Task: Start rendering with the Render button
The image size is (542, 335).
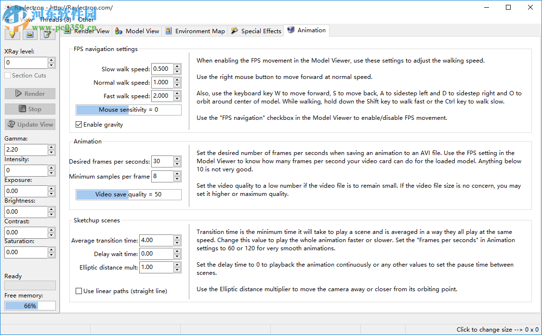Action: 30,93
